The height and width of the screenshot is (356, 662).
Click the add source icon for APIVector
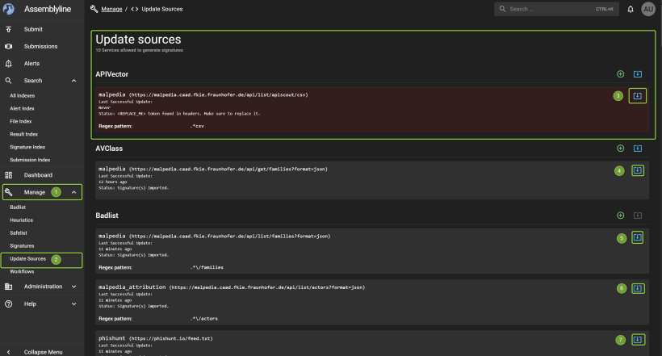point(620,74)
